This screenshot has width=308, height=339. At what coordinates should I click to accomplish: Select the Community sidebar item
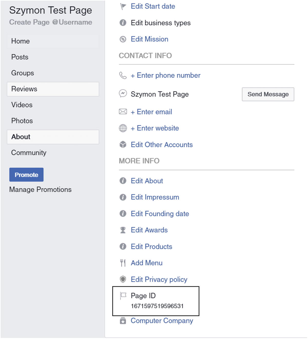tap(29, 153)
